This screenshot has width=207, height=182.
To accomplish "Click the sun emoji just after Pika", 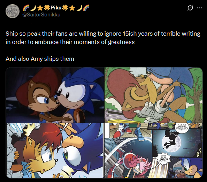I will 65,8.
